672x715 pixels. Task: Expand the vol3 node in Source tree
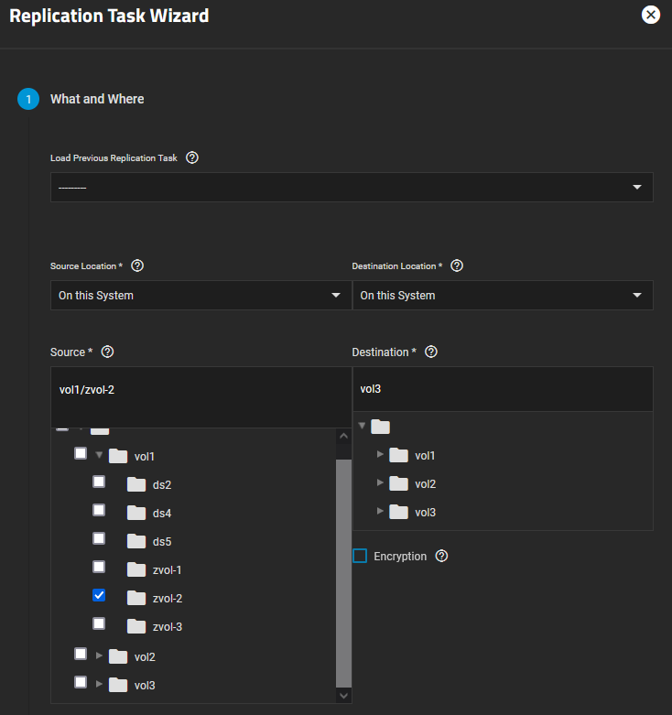(99, 684)
